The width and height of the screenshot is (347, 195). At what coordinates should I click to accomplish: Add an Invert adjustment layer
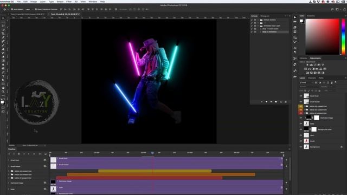coord(307,73)
